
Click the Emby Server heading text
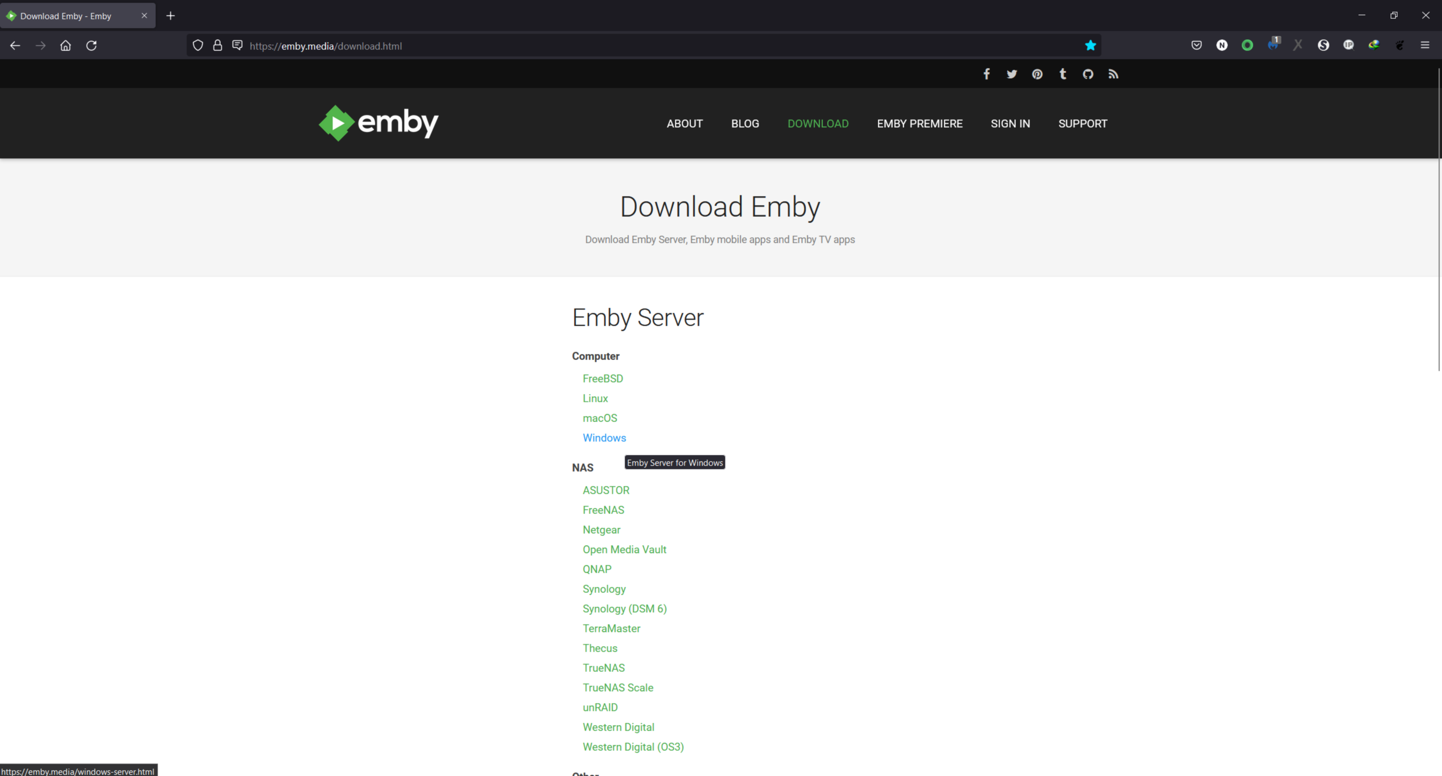click(638, 318)
